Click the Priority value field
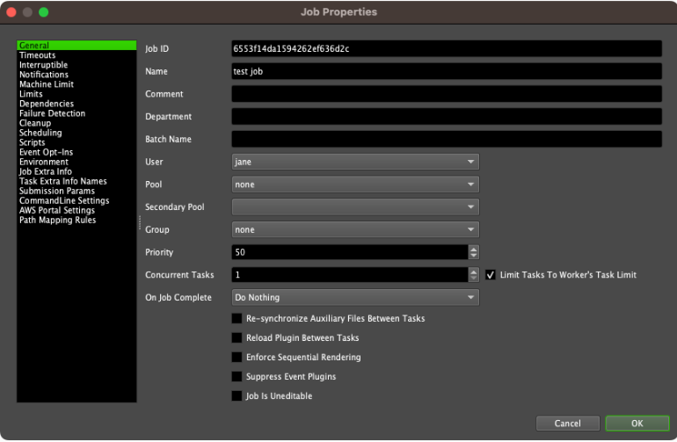 click(350, 252)
